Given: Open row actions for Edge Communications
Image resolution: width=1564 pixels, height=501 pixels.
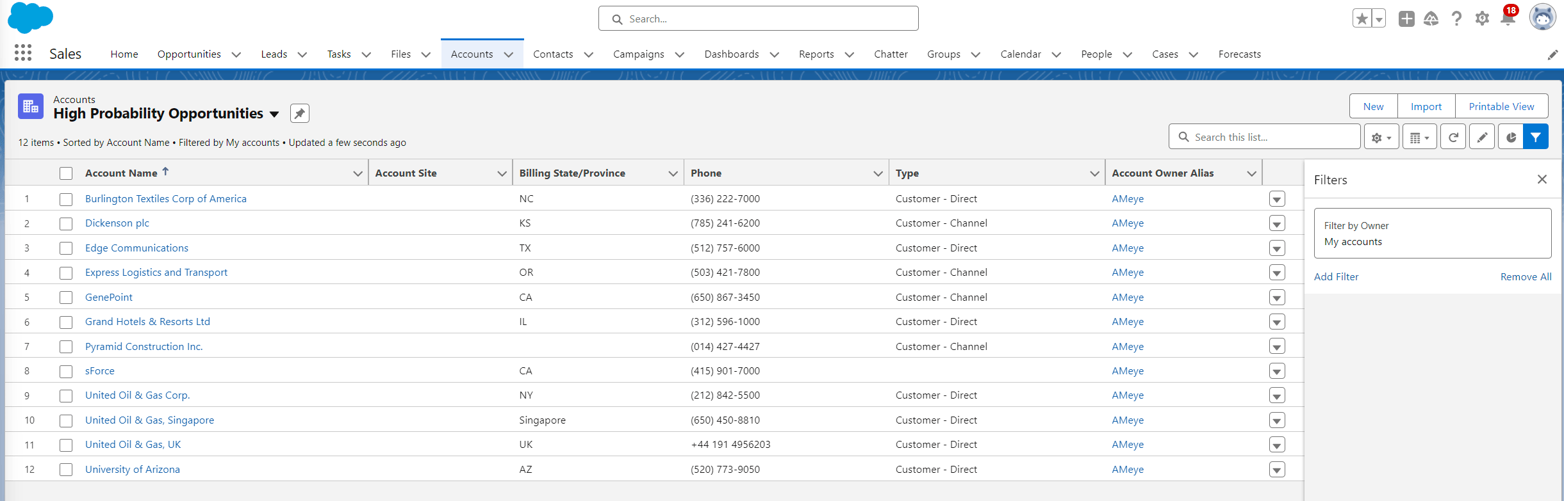Looking at the screenshot, I should pos(1277,248).
